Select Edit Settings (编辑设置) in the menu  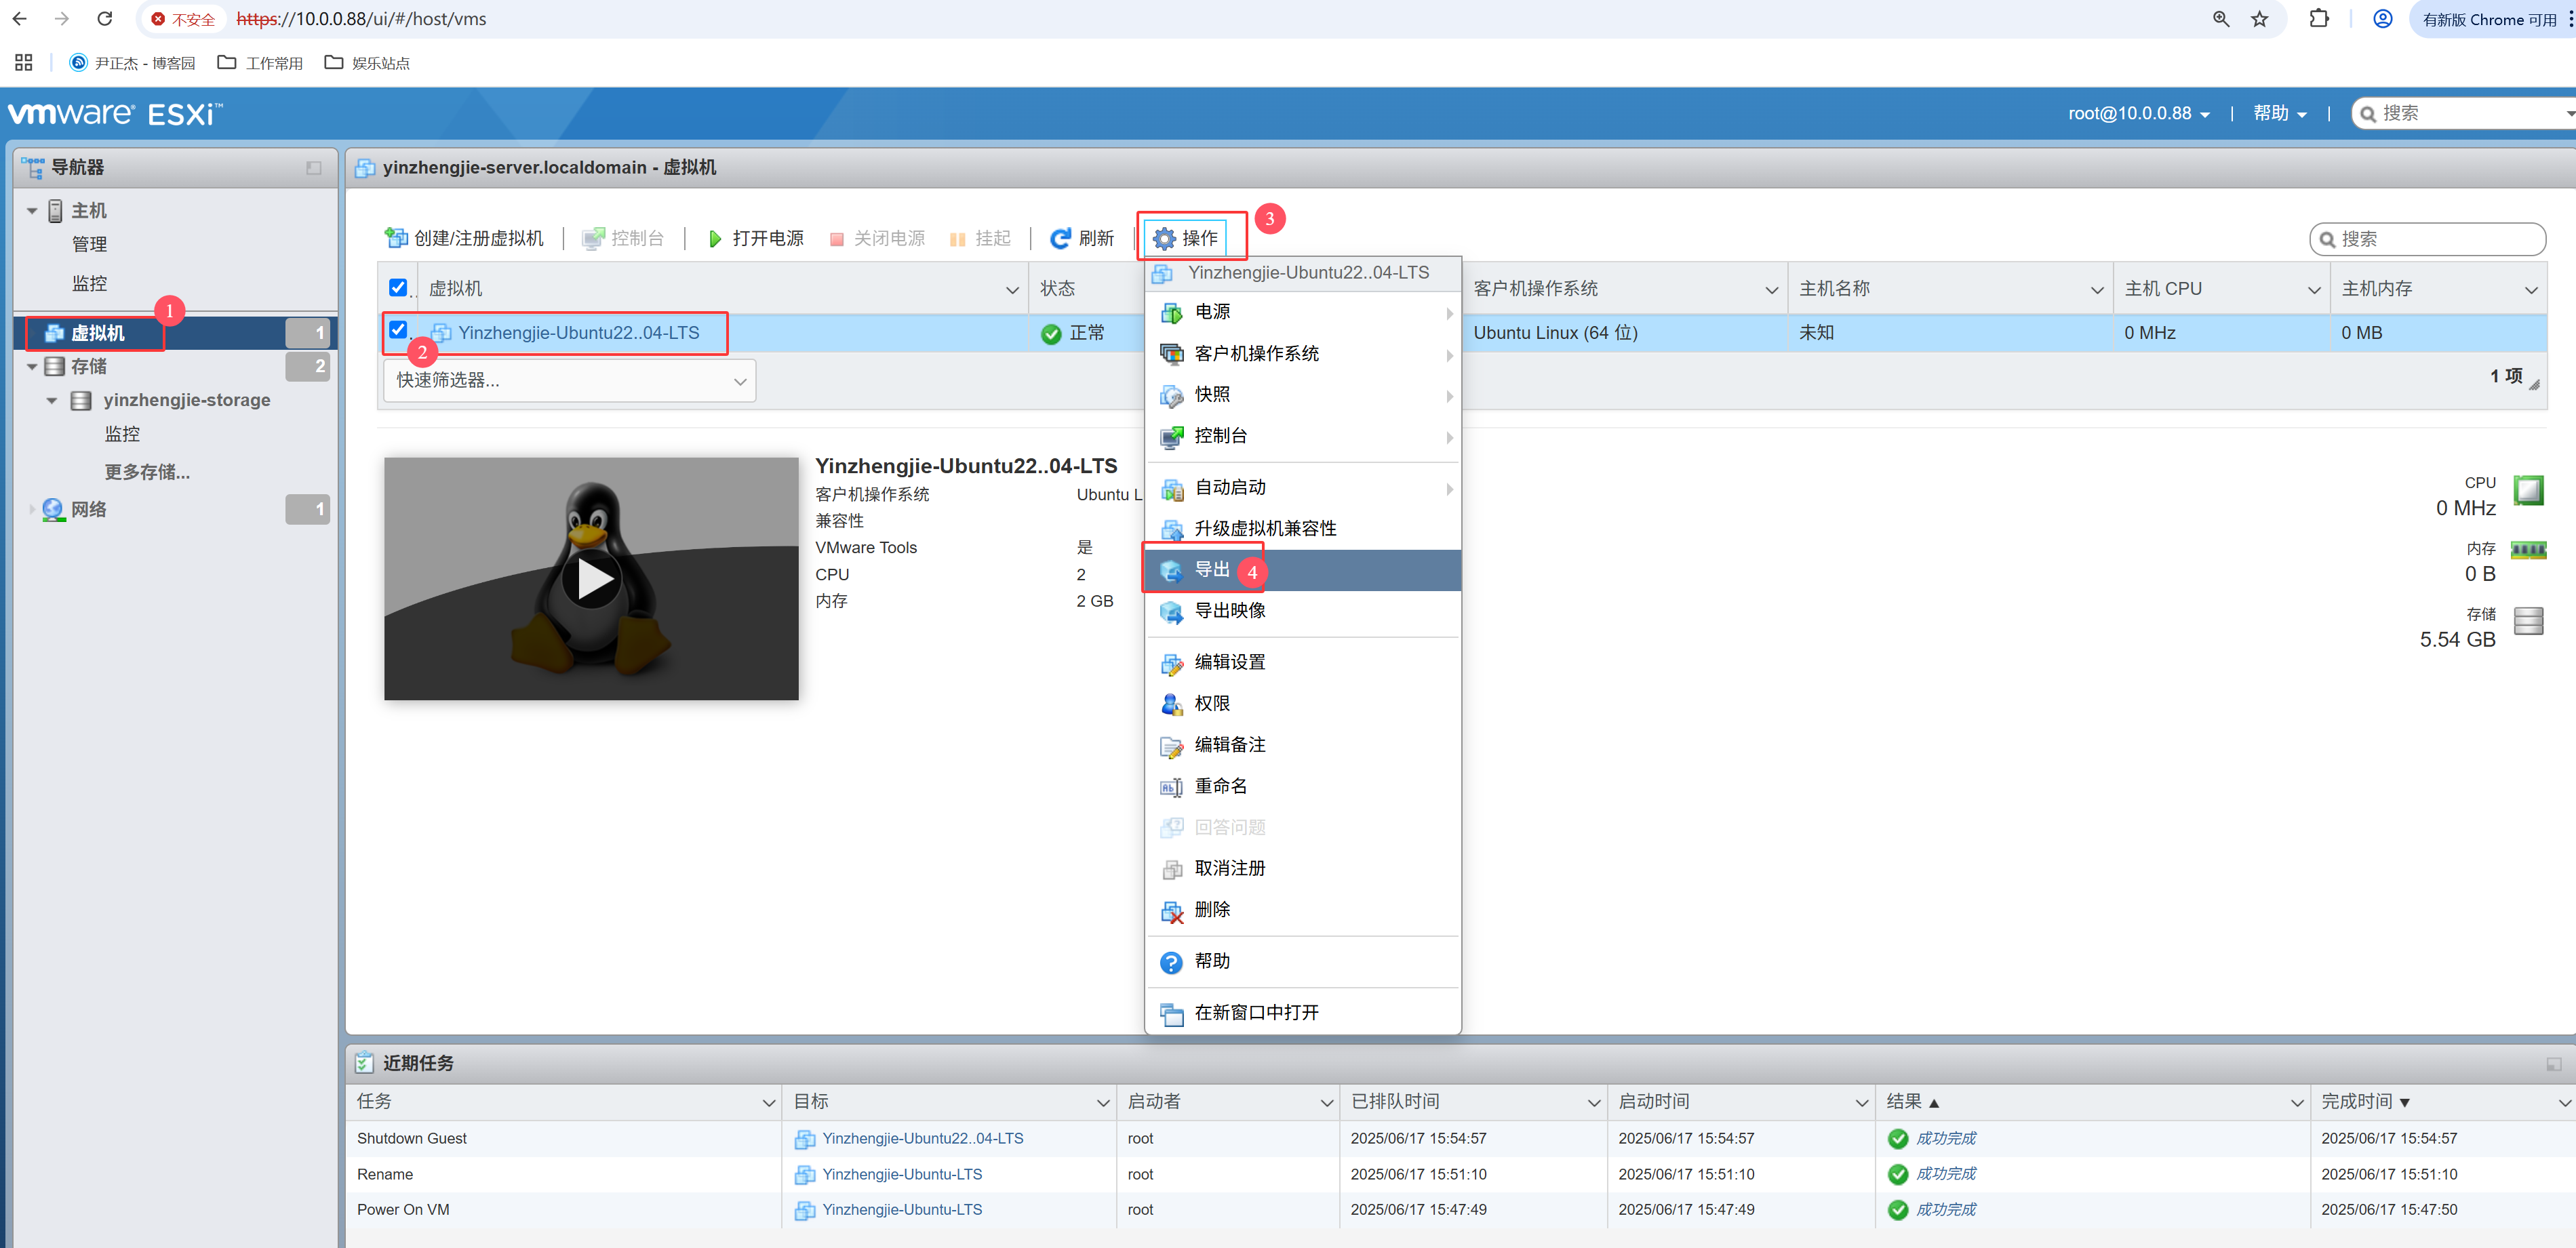(1230, 662)
